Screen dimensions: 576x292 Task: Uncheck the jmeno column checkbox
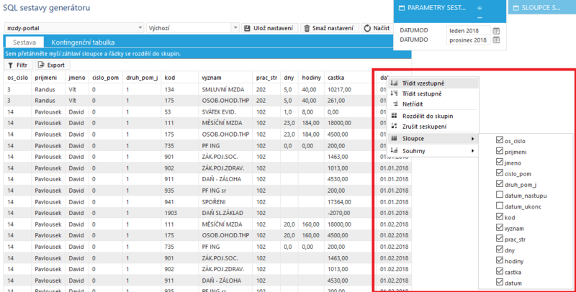(499, 162)
